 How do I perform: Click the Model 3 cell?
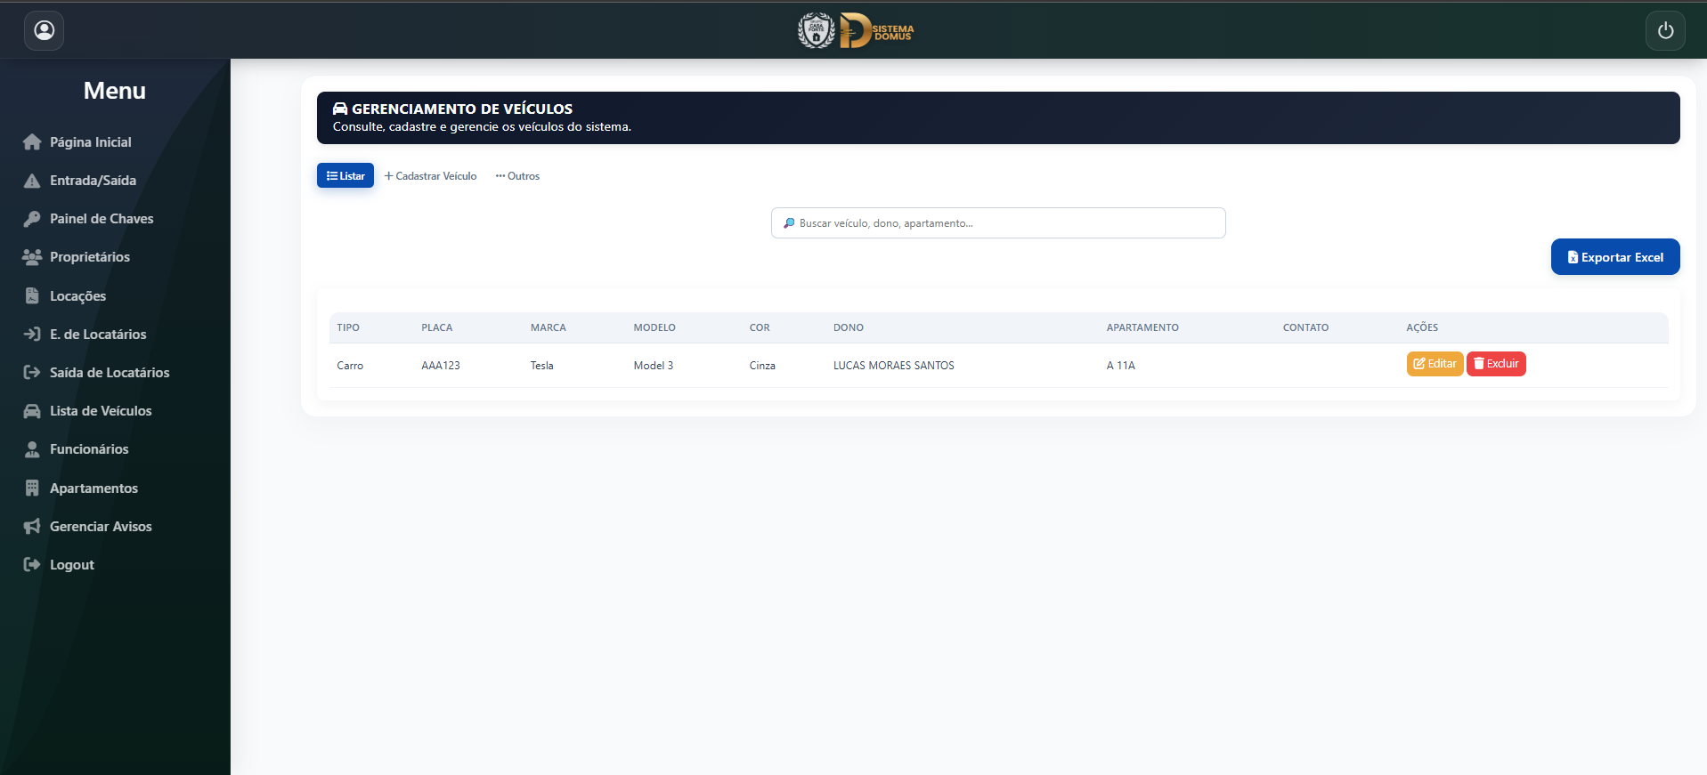[x=654, y=366]
